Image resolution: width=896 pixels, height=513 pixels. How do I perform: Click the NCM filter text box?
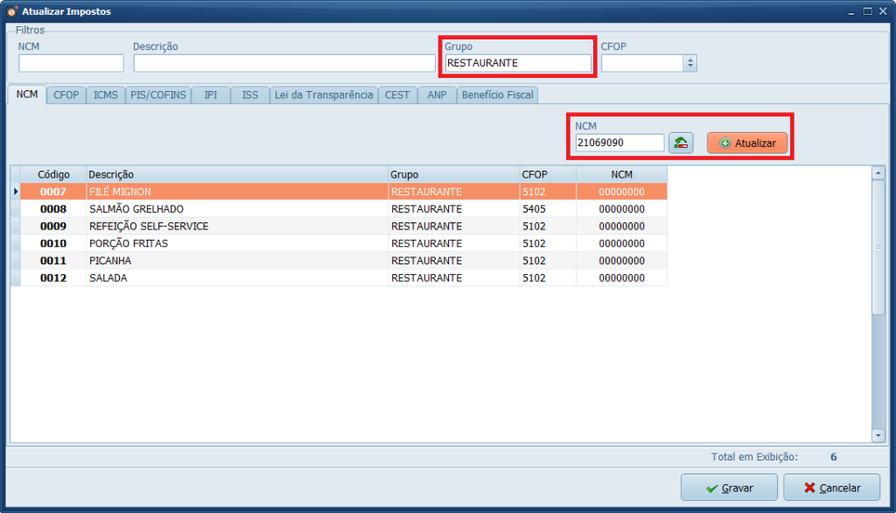[71, 63]
